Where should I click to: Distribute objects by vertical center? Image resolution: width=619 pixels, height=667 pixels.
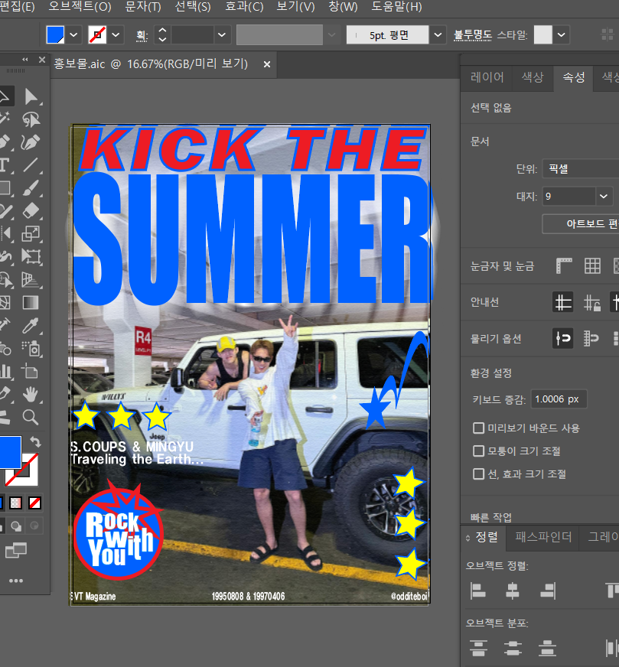(x=512, y=649)
